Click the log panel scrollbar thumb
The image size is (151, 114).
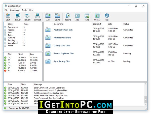[x=146, y=100]
